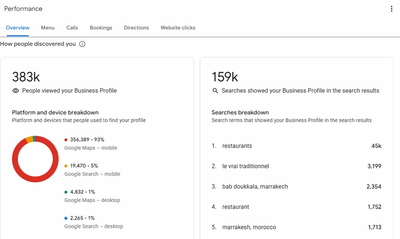Click '356,389 · 93%' value
The width and height of the screenshot is (400, 239).
coord(87,140)
